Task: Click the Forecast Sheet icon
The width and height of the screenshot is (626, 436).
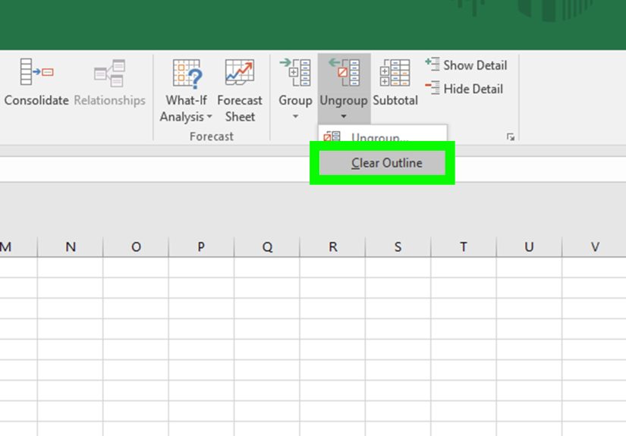Action: click(x=240, y=72)
